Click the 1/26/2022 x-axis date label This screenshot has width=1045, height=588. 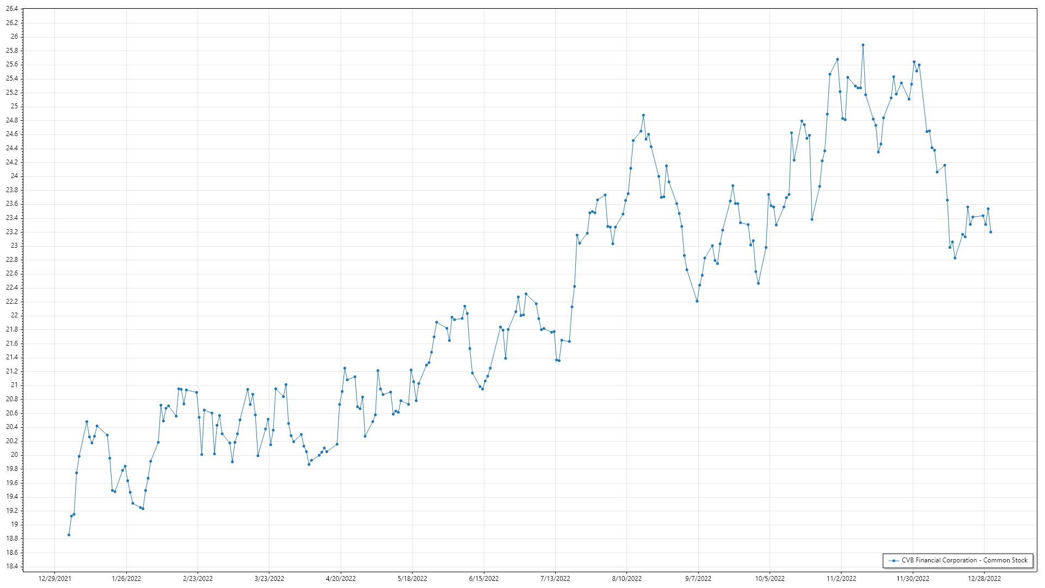click(x=126, y=578)
